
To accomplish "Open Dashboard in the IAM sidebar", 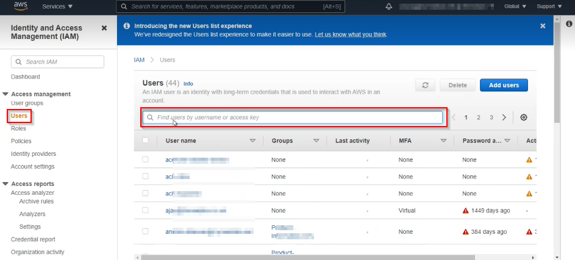I will point(25,77).
